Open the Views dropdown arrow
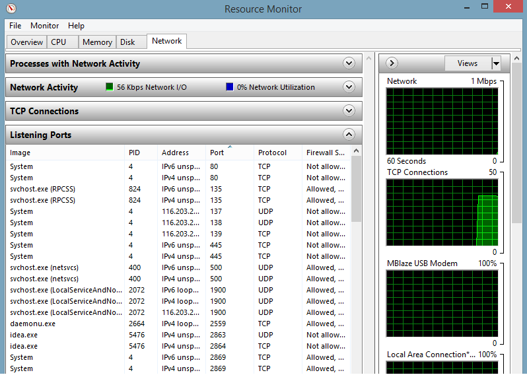The height and width of the screenshot is (379, 527). coord(496,63)
